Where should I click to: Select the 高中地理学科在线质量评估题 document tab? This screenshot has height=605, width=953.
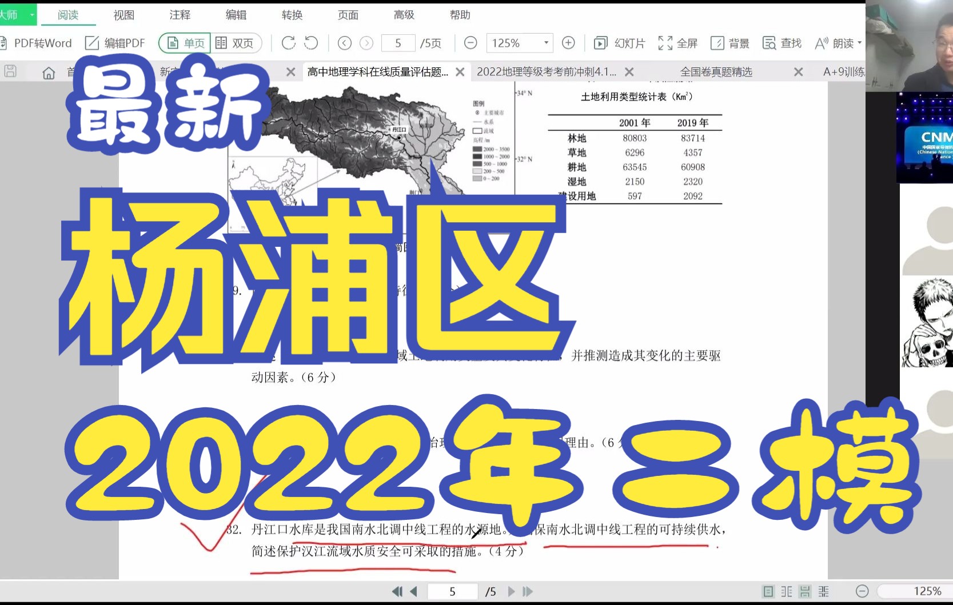click(x=378, y=72)
